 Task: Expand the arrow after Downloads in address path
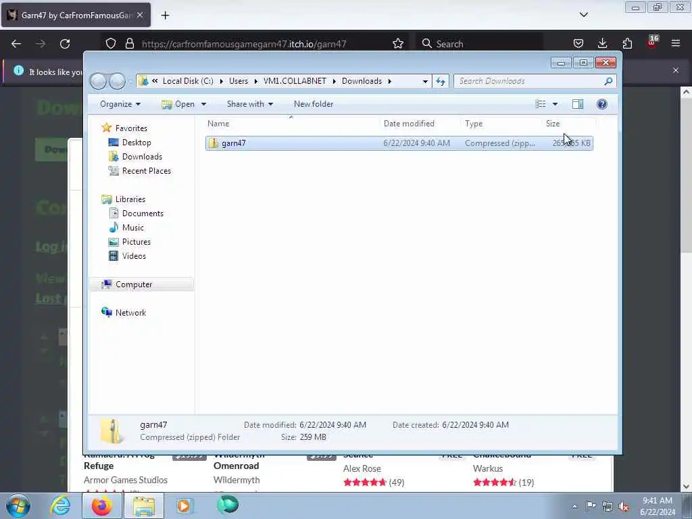coord(390,81)
